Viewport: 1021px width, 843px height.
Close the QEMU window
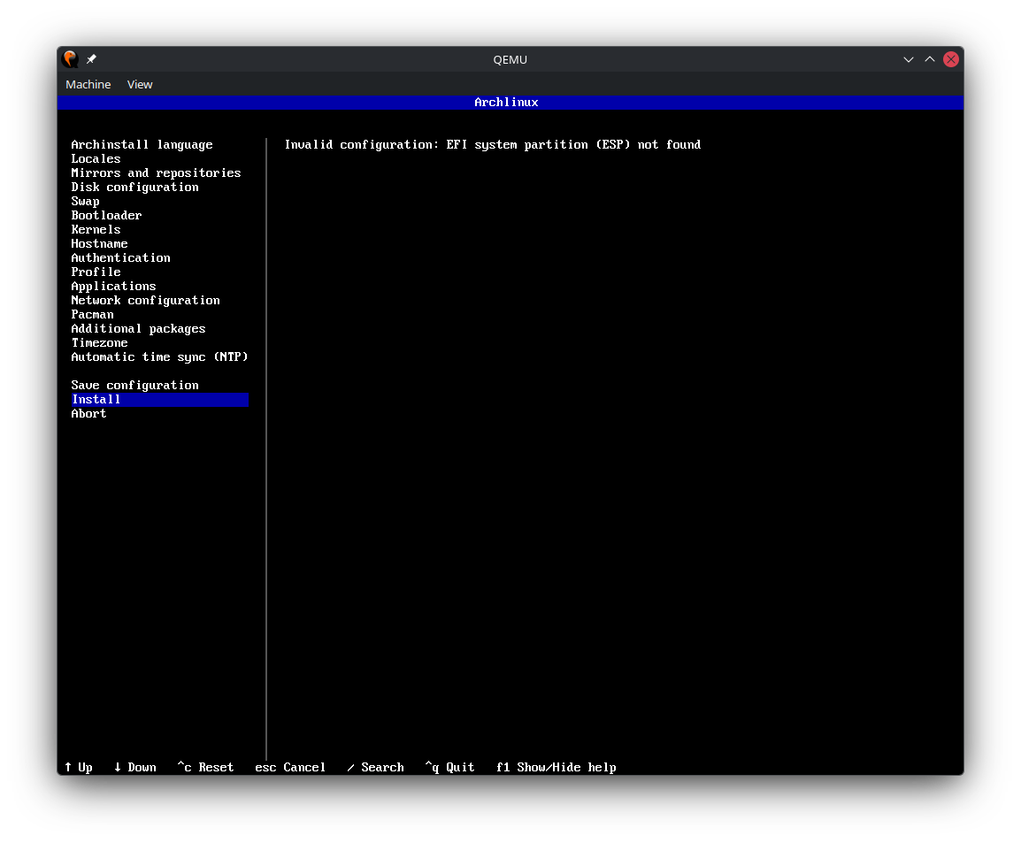click(951, 59)
